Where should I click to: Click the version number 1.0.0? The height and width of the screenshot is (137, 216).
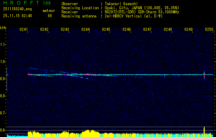click(47, 3)
